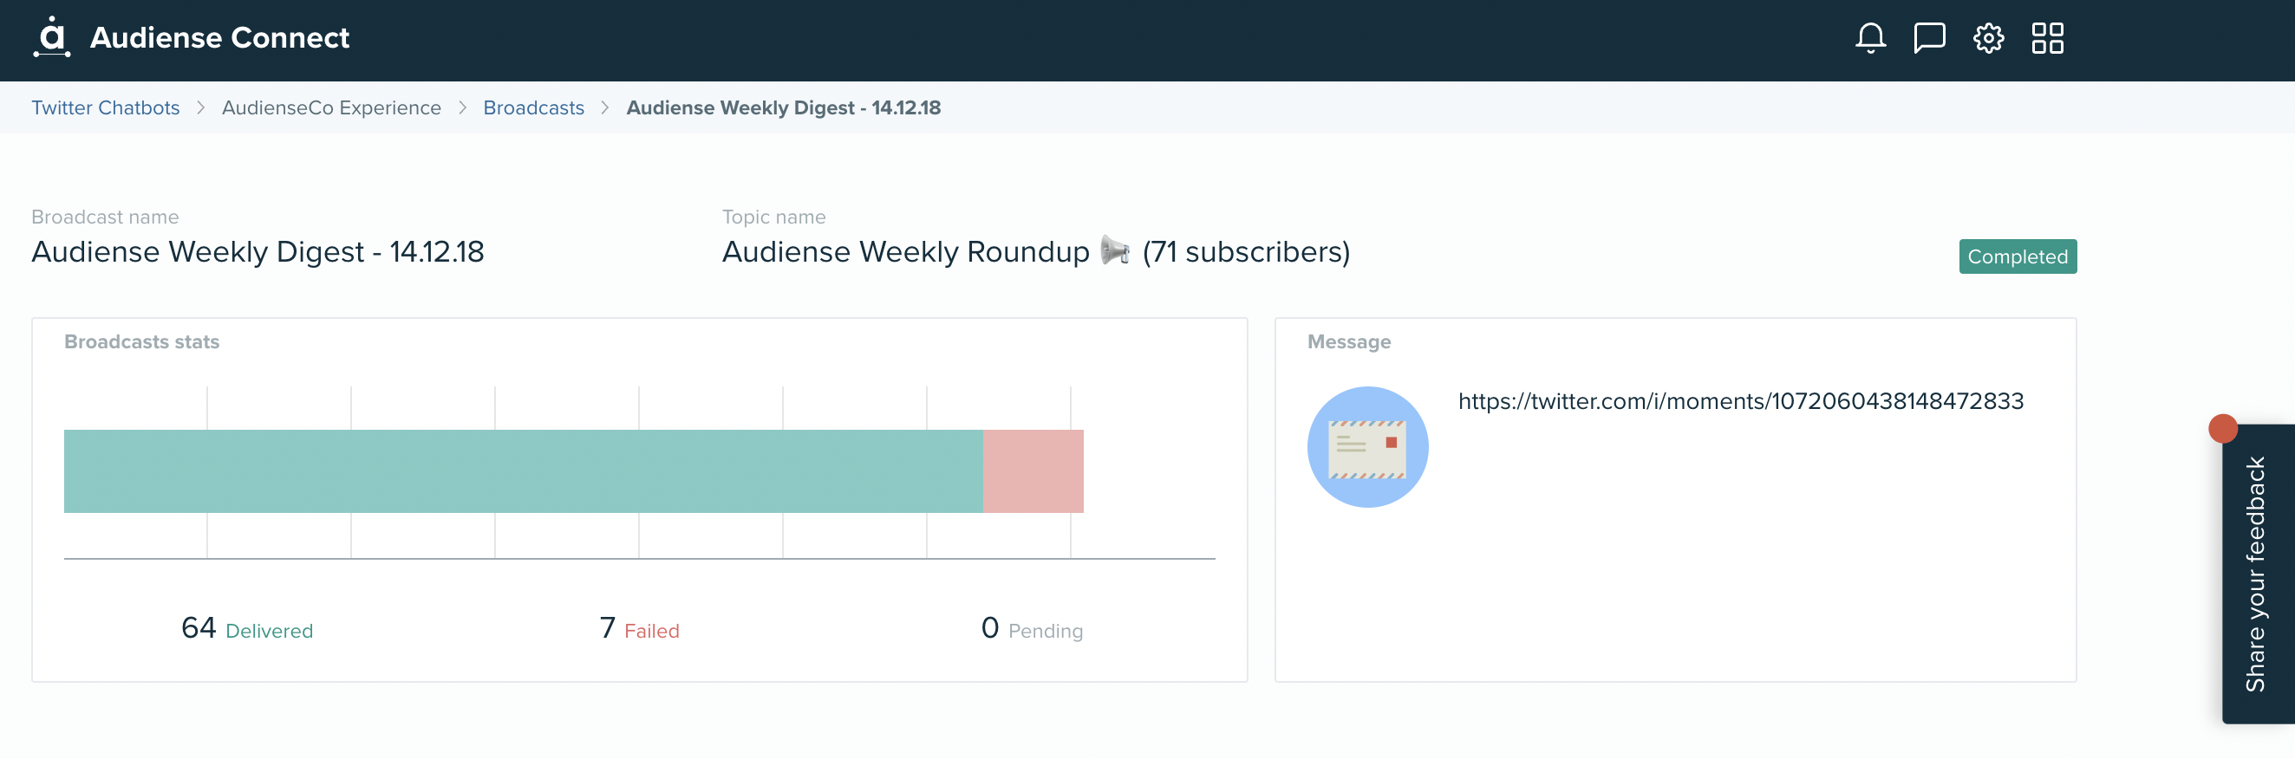Click the Audiense logo icon
Image resolution: width=2295 pixels, height=759 pixels.
[52, 37]
